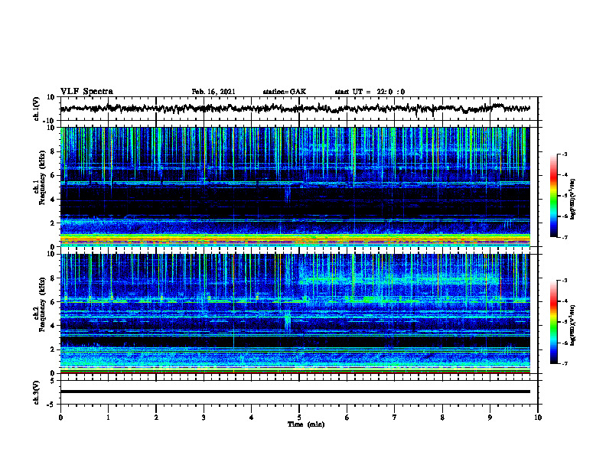Click the "start UT = 22:0 :0" text
The height and width of the screenshot is (468, 606).
pos(370,92)
